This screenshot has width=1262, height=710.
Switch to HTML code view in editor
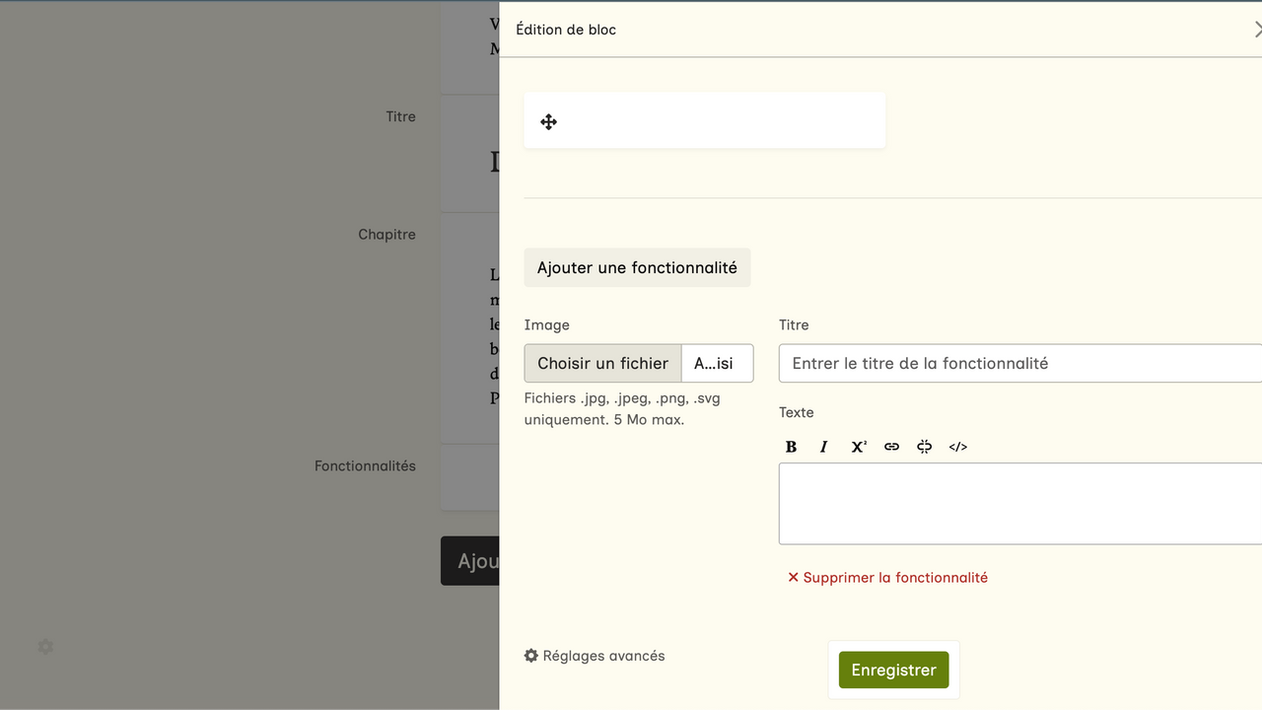coord(957,447)
